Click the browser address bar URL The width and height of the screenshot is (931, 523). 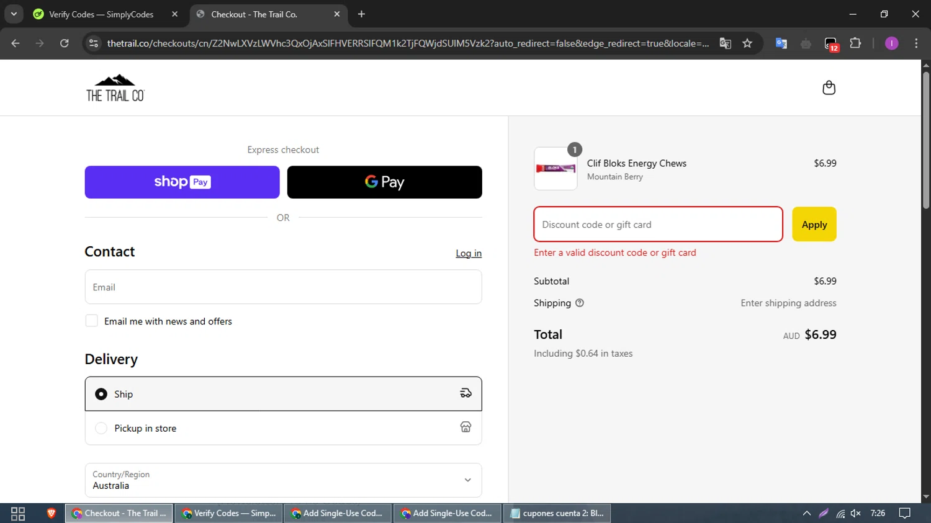coord(408,43)
